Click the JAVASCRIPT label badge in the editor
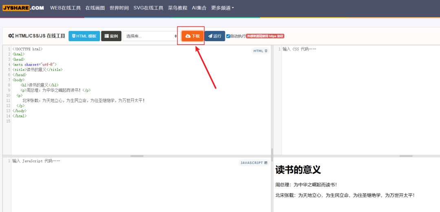The image size is (440, 212). click(x=254, y=163)
